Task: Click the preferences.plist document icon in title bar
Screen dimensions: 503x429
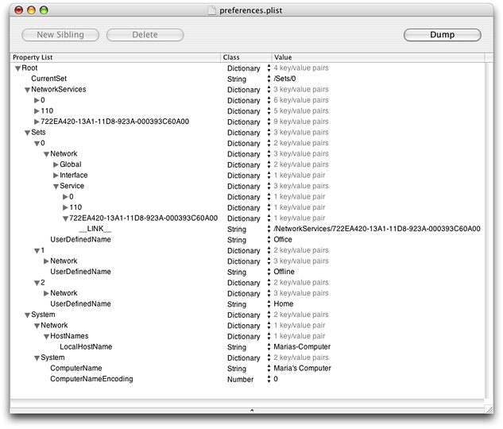Action: (211, 10)
